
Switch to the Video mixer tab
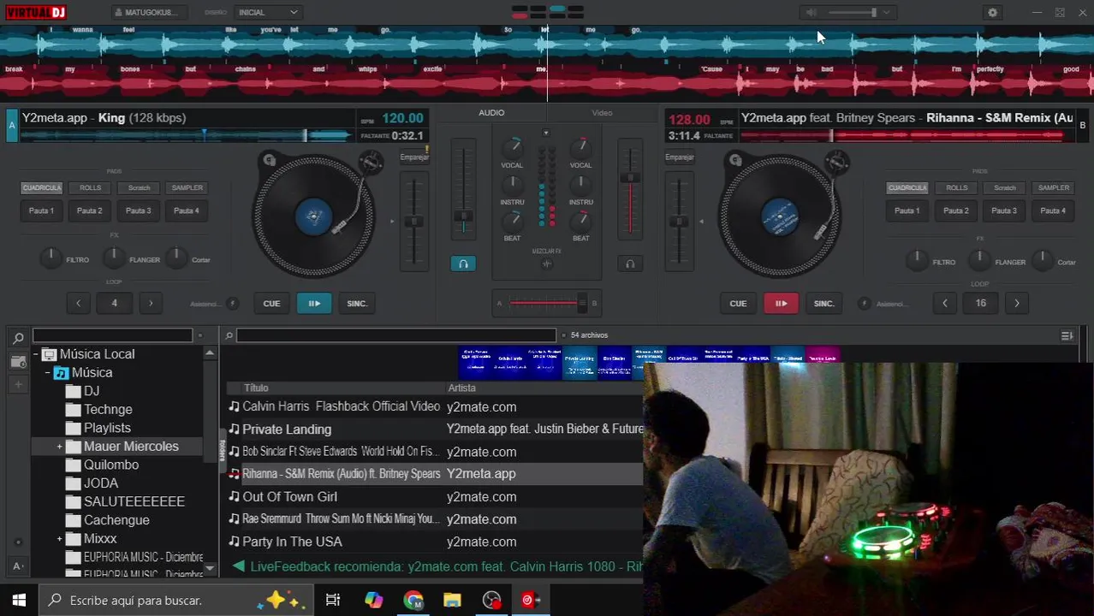point(602,113)
